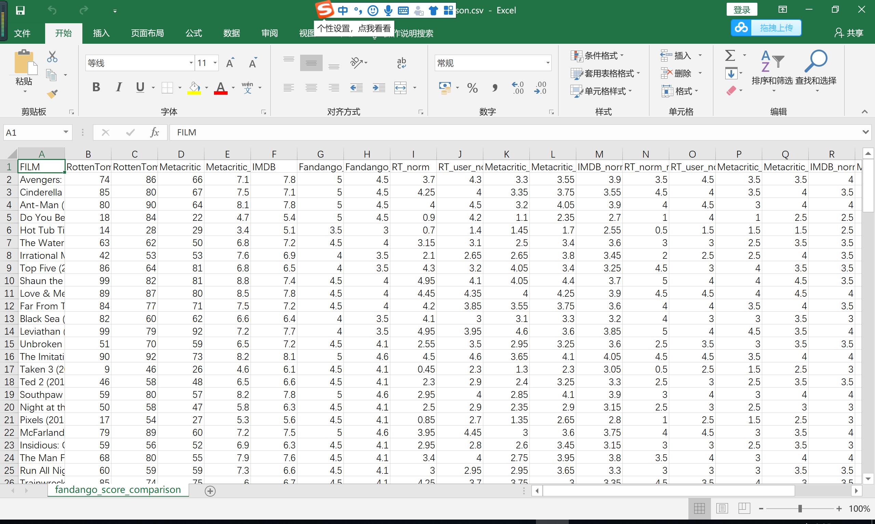The image size is (875, 524).
Task: Toggle Bold formatting
Action: [96, 87]
